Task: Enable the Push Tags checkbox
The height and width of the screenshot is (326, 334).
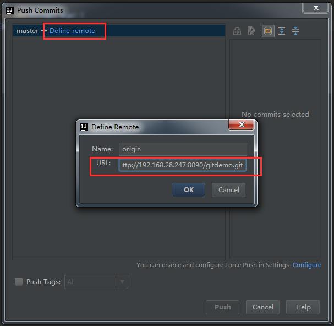Action: pyautogui.click(x=19, y=281)
